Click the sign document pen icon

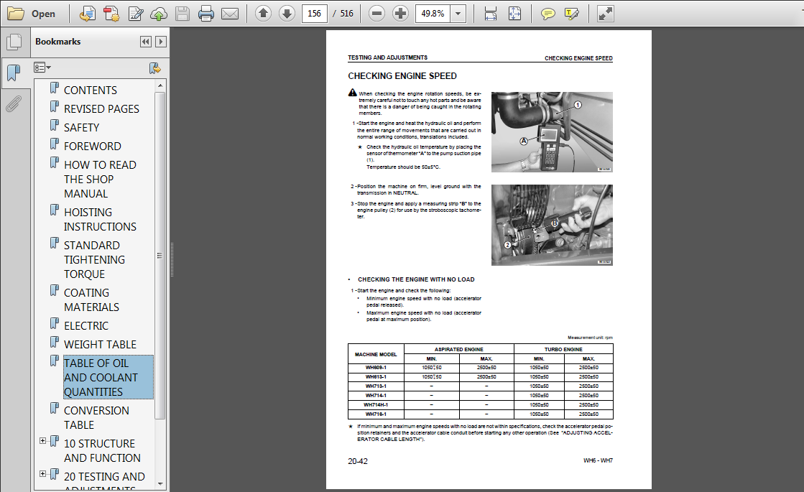(135, 14)
